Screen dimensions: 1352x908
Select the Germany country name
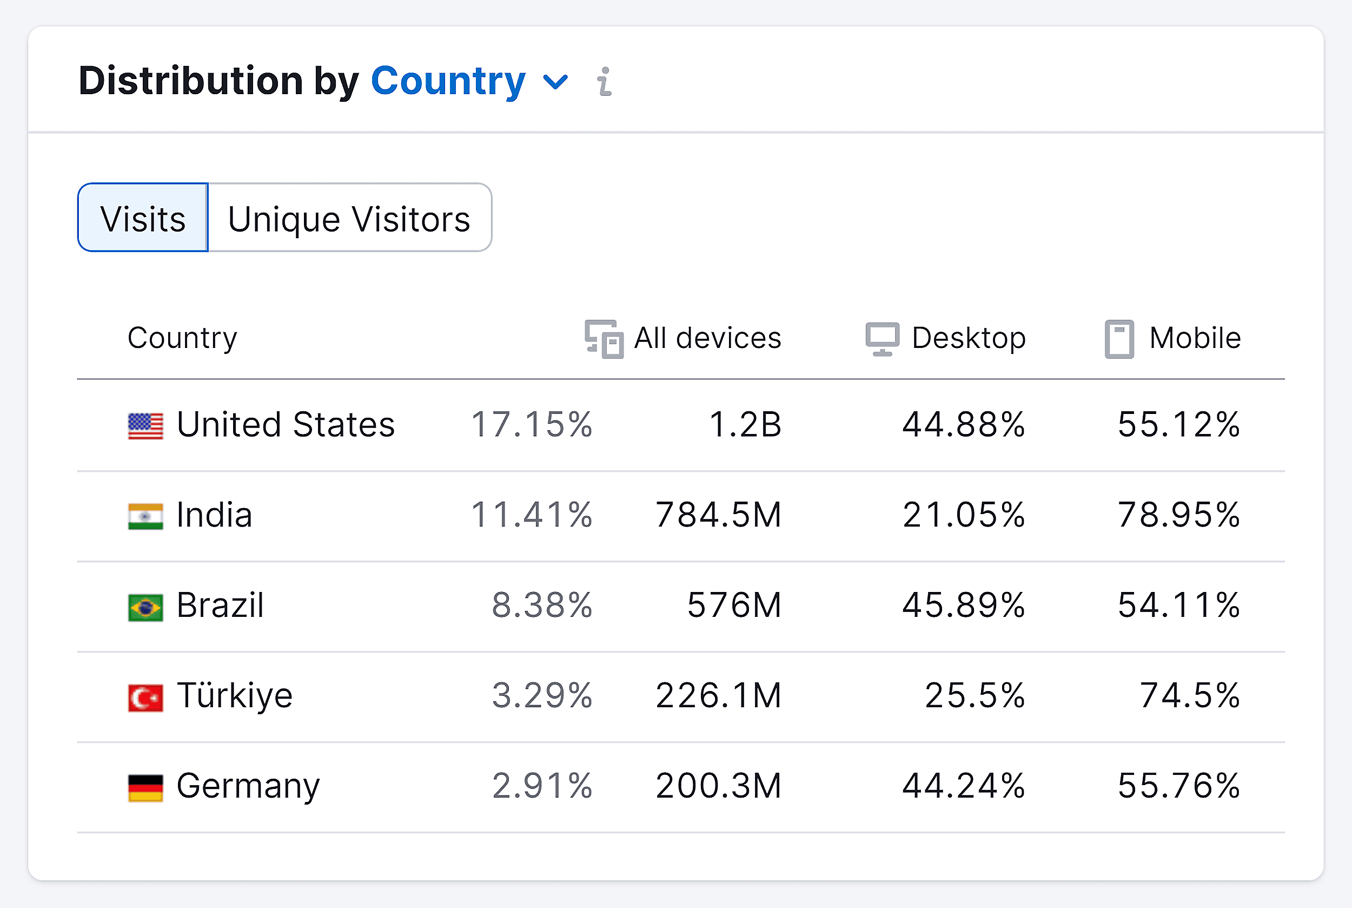click(x=248, y=786)
